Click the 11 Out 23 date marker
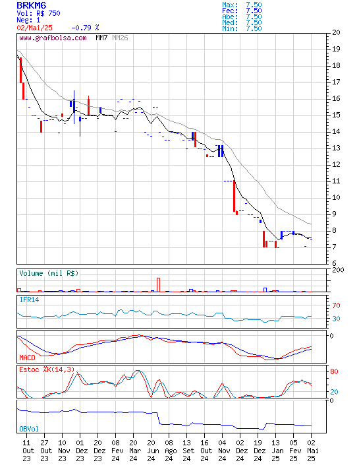359x475 pixels. 26,451
